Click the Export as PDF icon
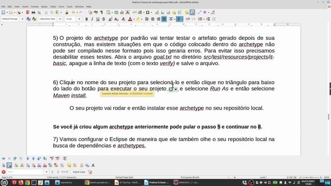This screenshot has height=186, width=331. click(27, 12)
